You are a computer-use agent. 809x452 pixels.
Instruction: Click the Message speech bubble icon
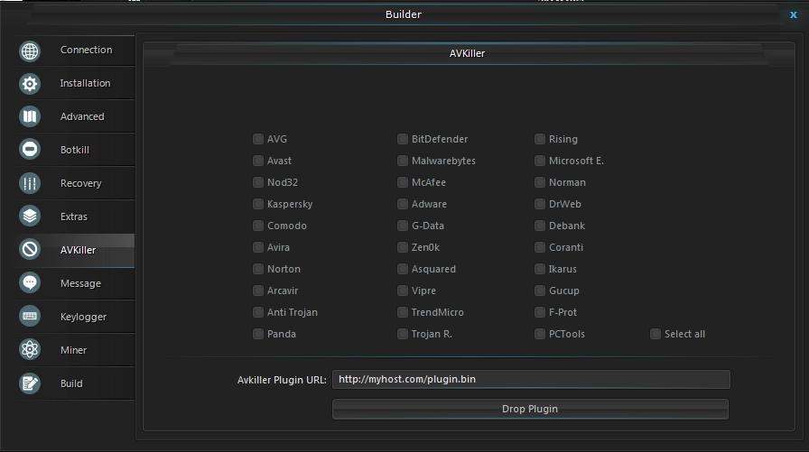click(x=30, y=283)
